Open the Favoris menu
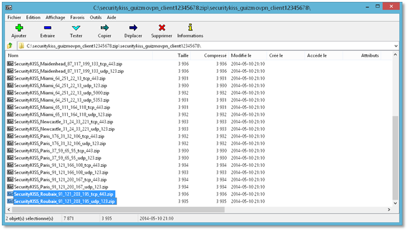This screenshot has height=231, width=408. click(77, 17)
